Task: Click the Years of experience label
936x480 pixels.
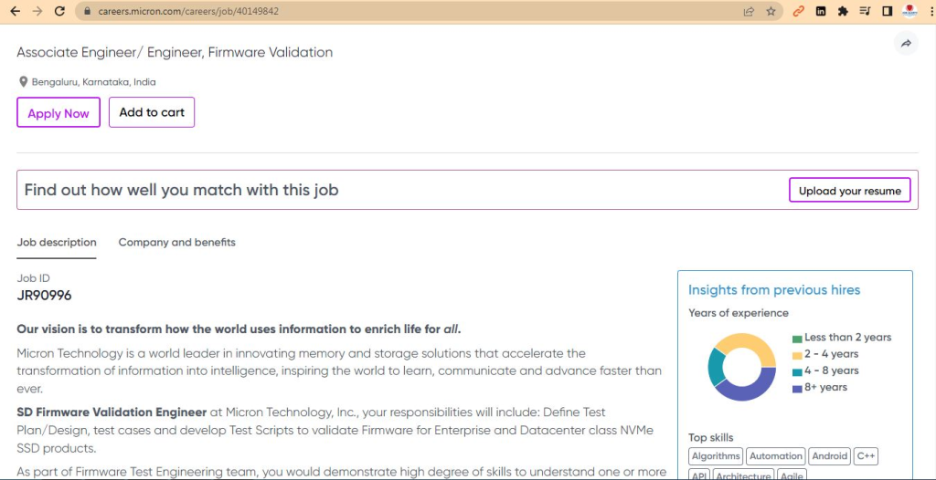Action: pos(739,313)
